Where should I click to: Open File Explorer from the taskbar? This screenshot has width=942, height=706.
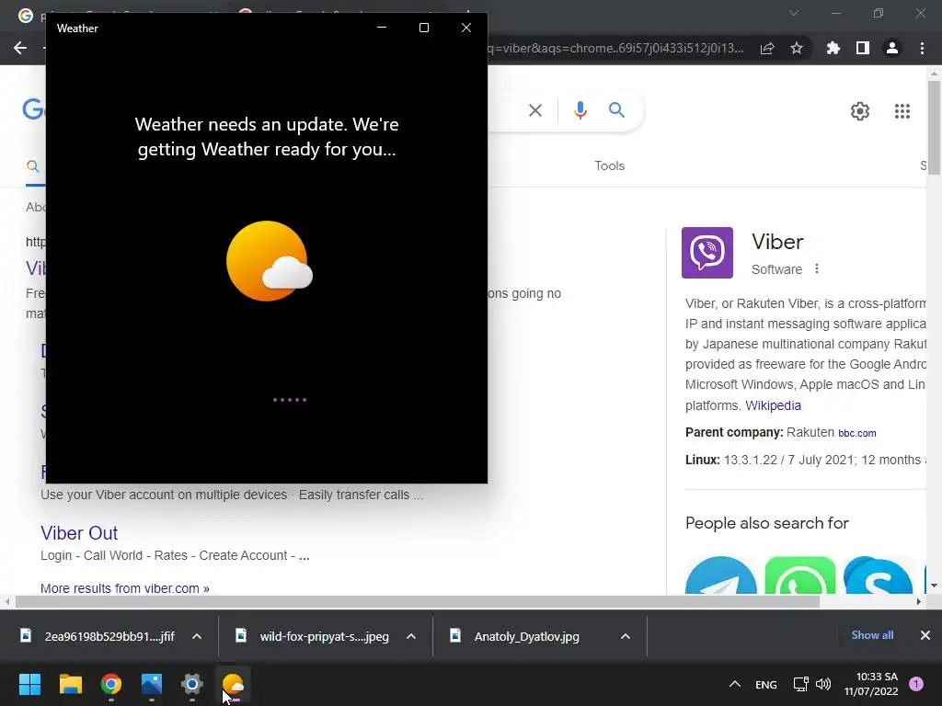coord(70,684)
